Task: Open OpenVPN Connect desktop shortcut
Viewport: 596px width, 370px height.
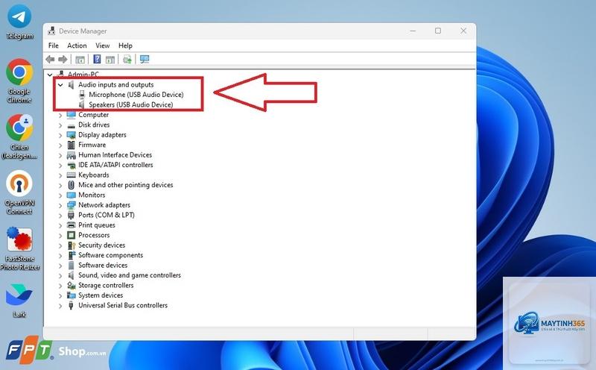Action: point(19,192)
